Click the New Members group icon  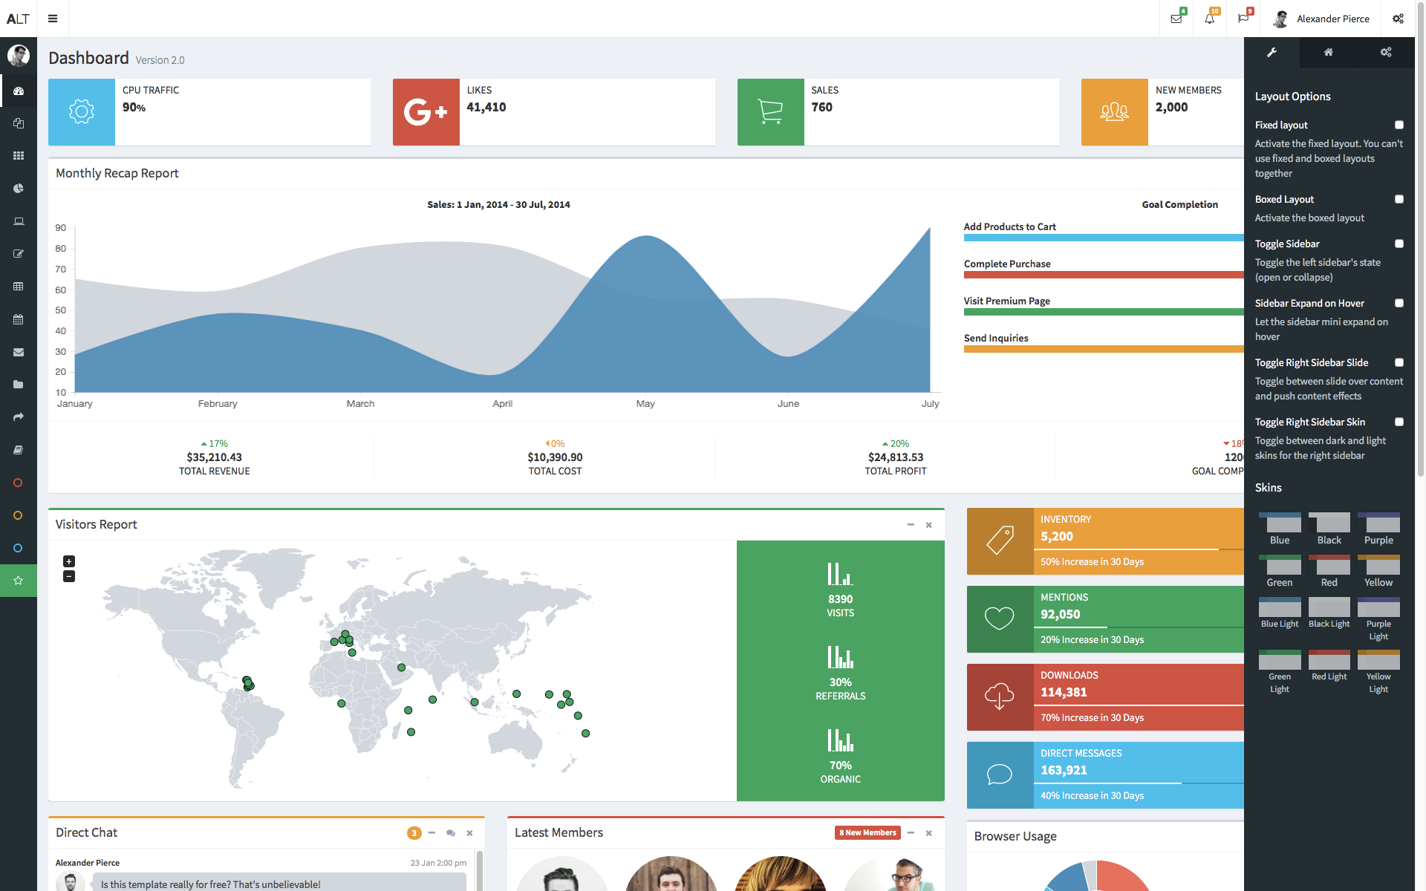tap(1113, 110)
